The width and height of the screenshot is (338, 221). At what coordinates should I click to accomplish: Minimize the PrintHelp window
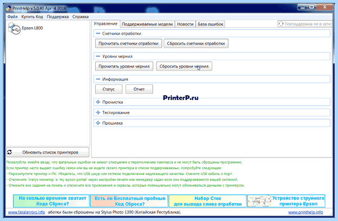(x=303, y=7)
